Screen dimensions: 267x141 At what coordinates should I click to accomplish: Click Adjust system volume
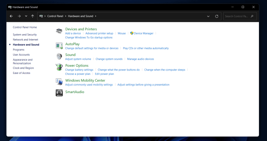coord(78,59)
